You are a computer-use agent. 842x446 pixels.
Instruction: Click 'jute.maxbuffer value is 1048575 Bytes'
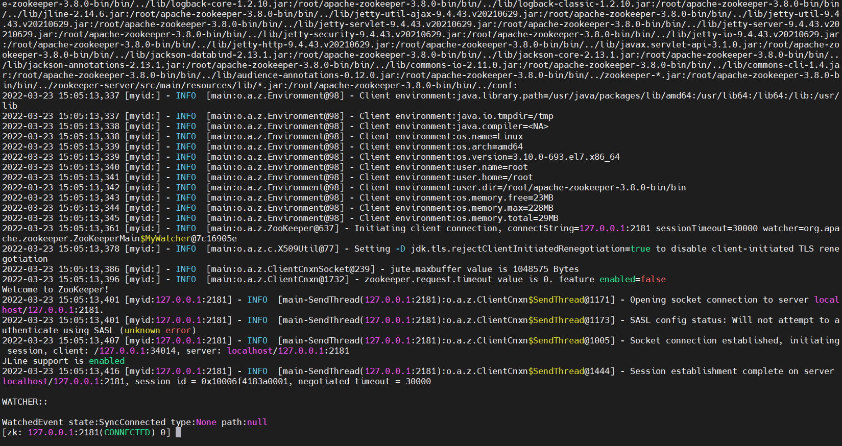pos(485,269)
